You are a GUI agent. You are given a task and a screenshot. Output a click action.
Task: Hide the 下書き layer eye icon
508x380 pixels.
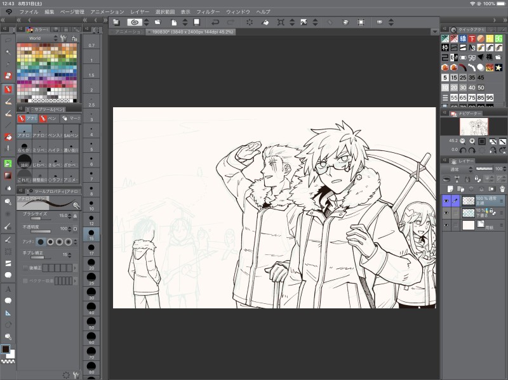pos(446,213)
